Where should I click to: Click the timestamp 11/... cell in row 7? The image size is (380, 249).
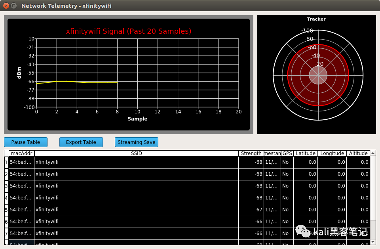coord(272,234)
